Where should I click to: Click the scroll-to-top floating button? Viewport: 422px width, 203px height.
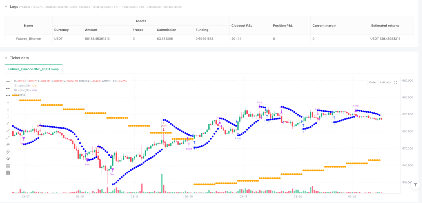[415, 185]
